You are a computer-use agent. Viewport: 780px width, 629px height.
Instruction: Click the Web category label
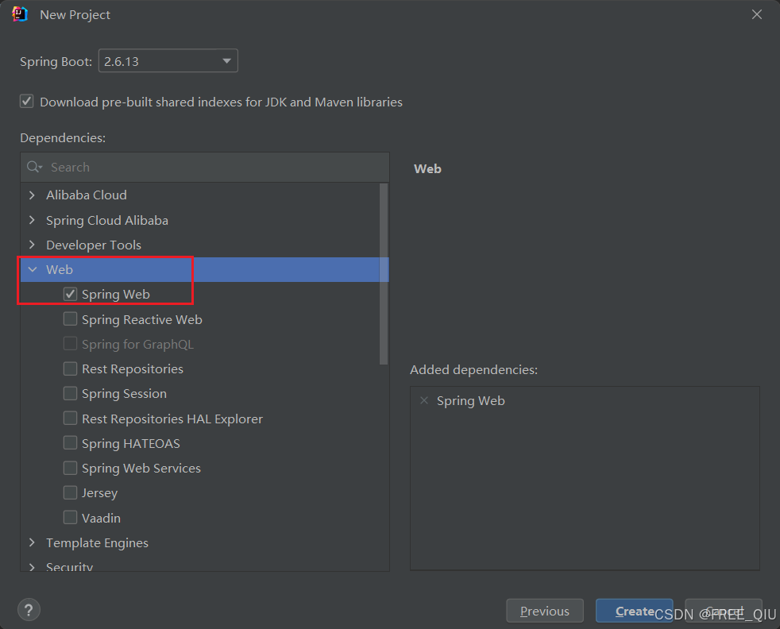tap(60, 269)
